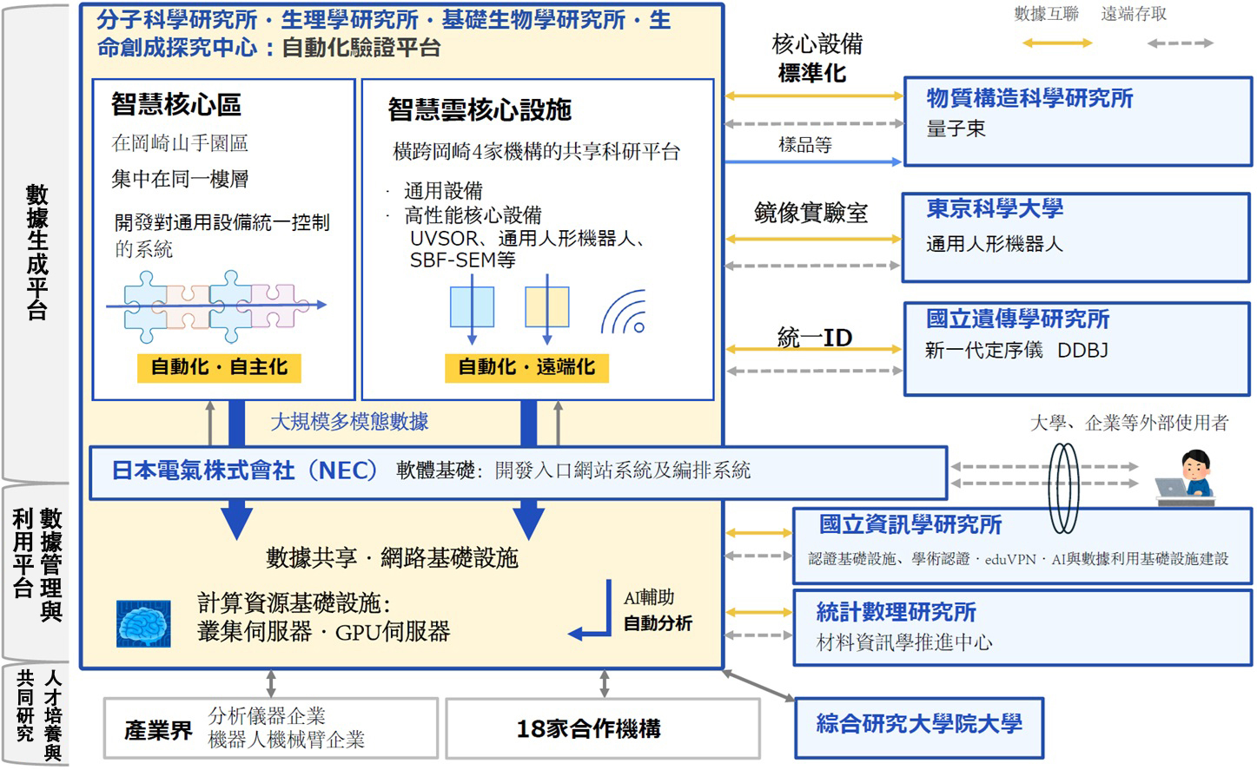Click the 日本電氣株式會社（NEC） title
Viewport: 1257px width, 770px height.
tap(246, 471)
